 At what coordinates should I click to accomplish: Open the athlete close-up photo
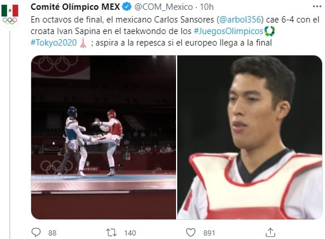249,137
